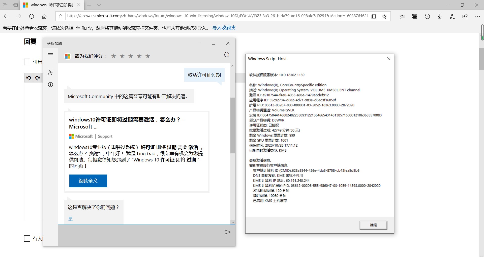Image resolution: width=484 pixels, height=257 pixels.
Task: Open the info icon in Get Help
Action: point(51,85)
